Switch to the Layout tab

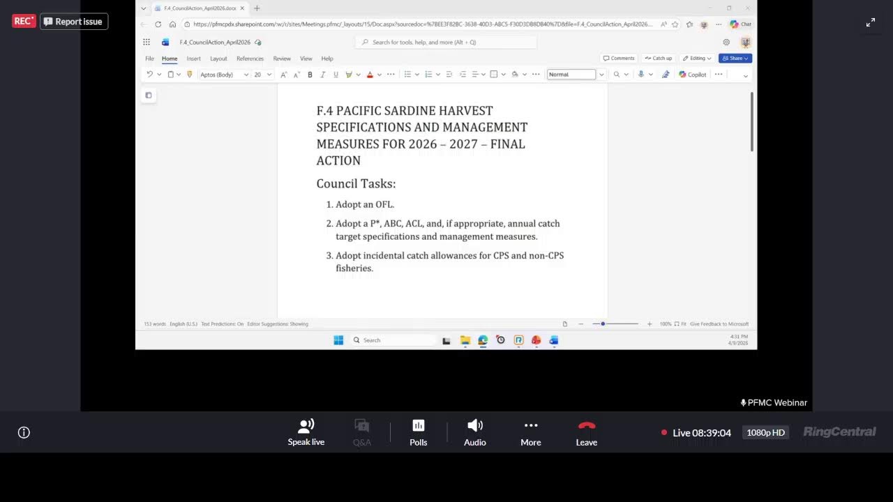click(x=218, y=59)
